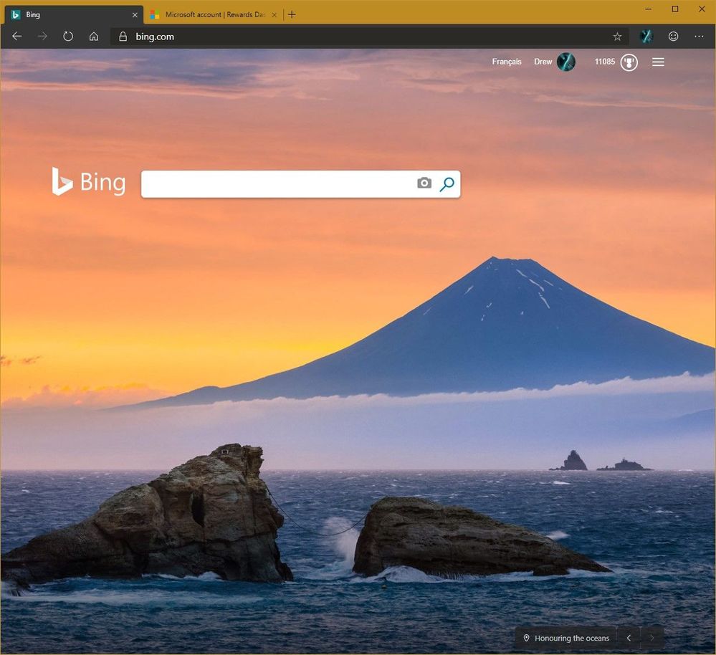
Task: Click the Bing logo
Action: pos(89,181)
